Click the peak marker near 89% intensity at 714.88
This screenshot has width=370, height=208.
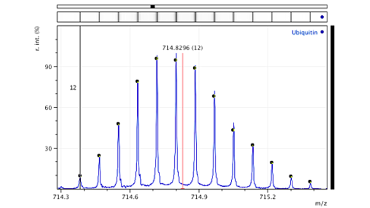[195, 68]
